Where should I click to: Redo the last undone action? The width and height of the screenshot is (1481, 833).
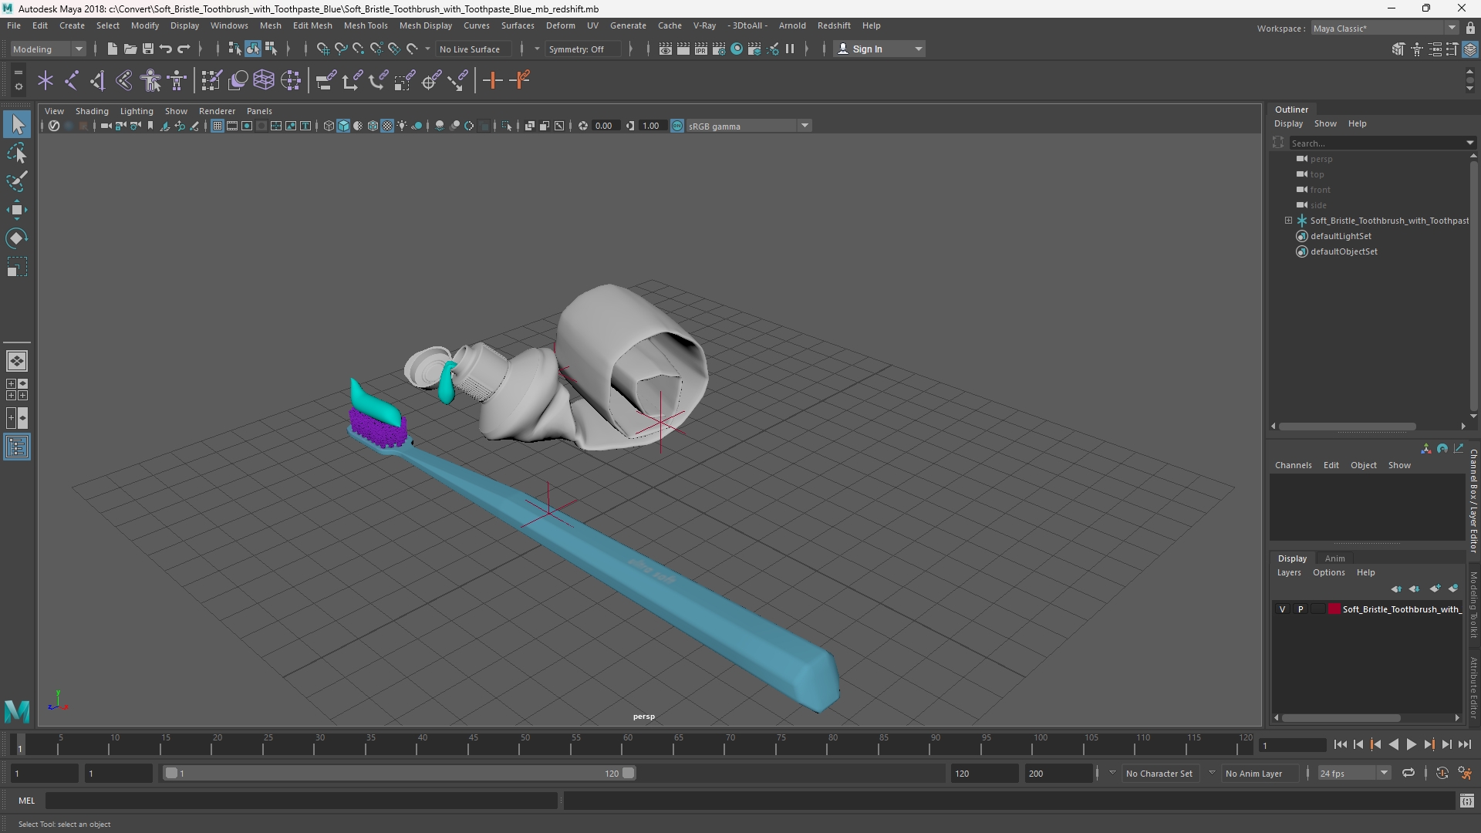(184, 49)
